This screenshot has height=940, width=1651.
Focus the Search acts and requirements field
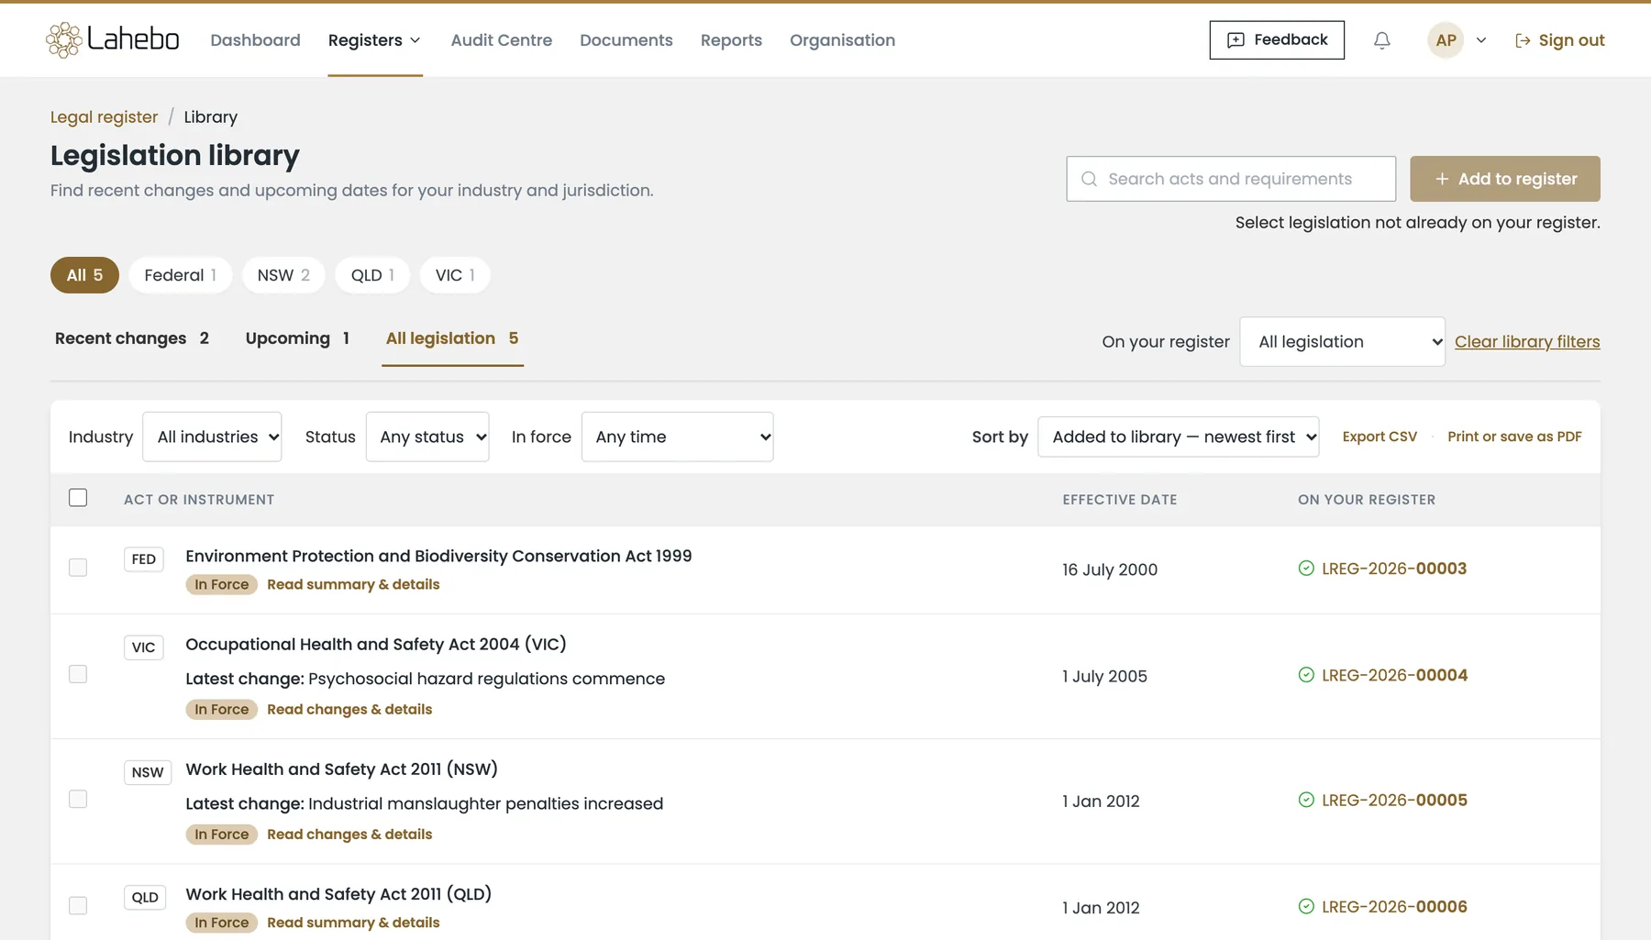(x=1231, y=179)
